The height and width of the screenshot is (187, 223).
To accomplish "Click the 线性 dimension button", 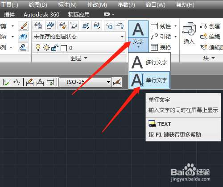I will point(161,26).
